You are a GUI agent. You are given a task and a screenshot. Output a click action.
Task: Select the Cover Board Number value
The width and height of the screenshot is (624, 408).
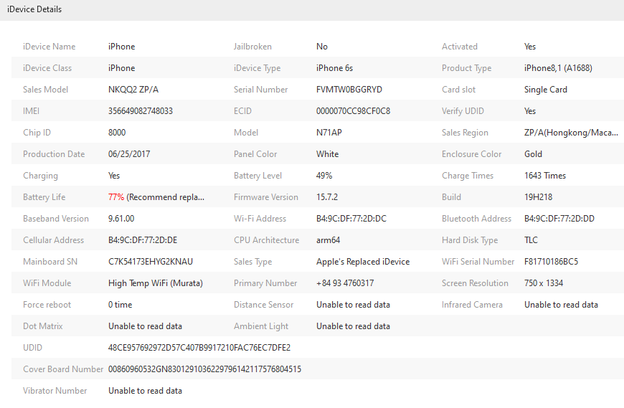[204, 369]
